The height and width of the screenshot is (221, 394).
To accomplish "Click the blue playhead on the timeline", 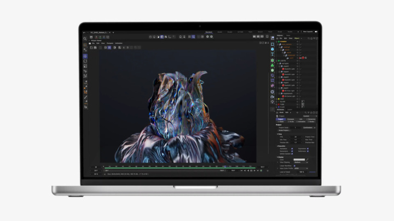I will click(225, 166).
